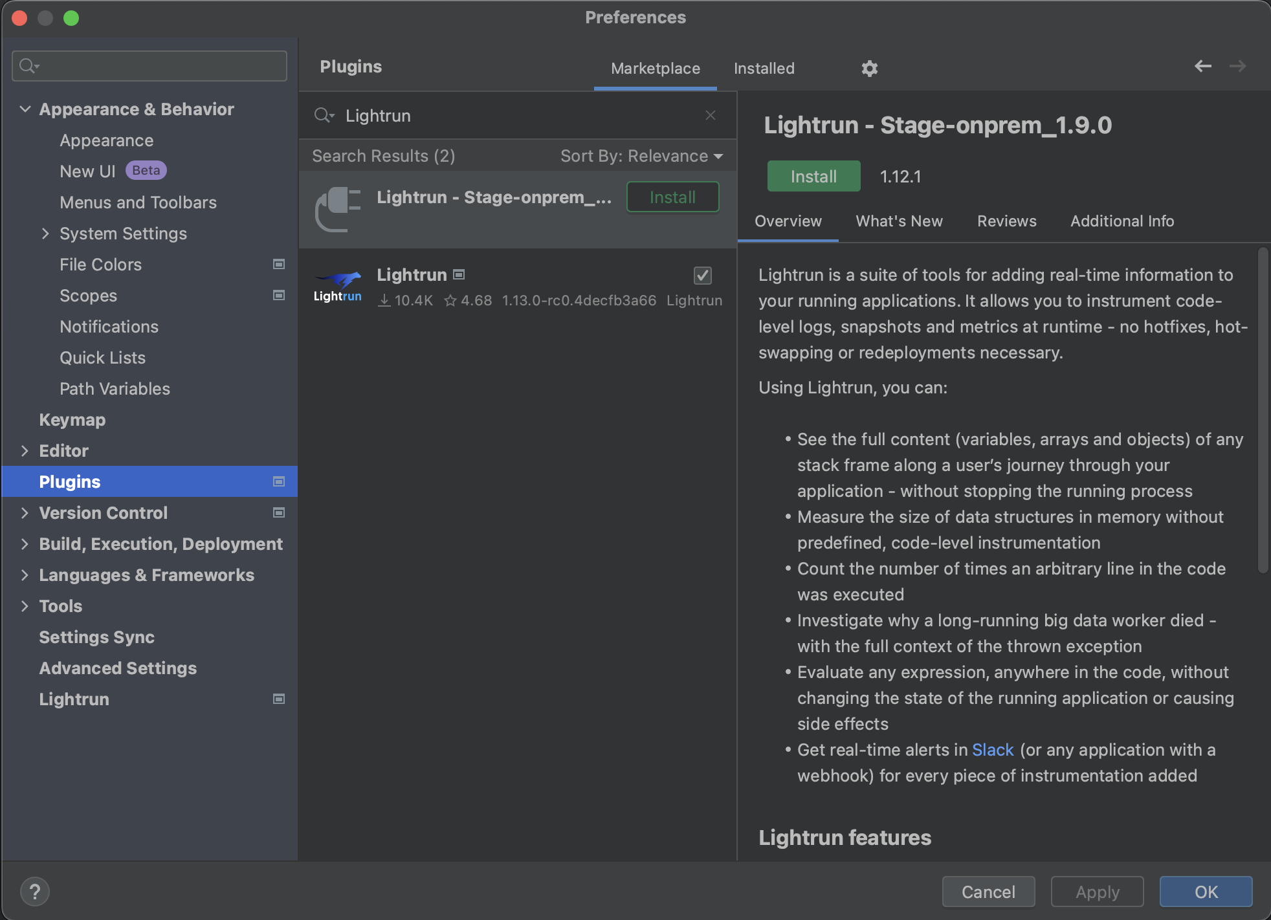The height and width of the screenshot is (920, 1271).
Task: Click the project-level icon beside File Colors
Action: click(279, 264)
